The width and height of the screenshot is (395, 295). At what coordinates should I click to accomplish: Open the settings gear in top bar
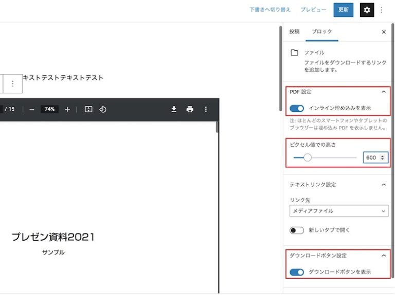[x=367, y=10]
